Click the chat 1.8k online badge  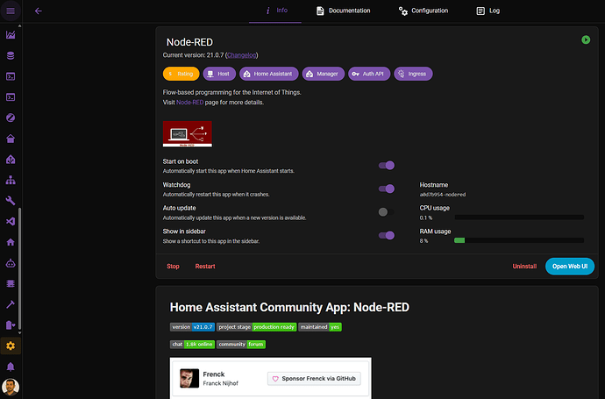(192, 345)
